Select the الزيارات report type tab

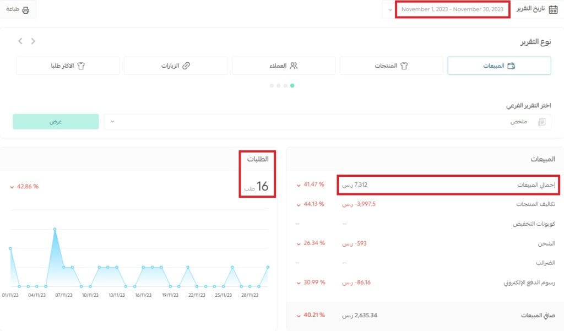(x=176, y=66)
